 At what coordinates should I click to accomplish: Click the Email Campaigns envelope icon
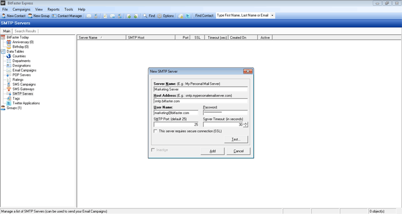click(9, 70)
